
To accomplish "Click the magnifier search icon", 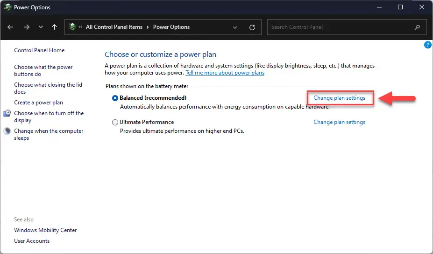I will pos(417,27).
